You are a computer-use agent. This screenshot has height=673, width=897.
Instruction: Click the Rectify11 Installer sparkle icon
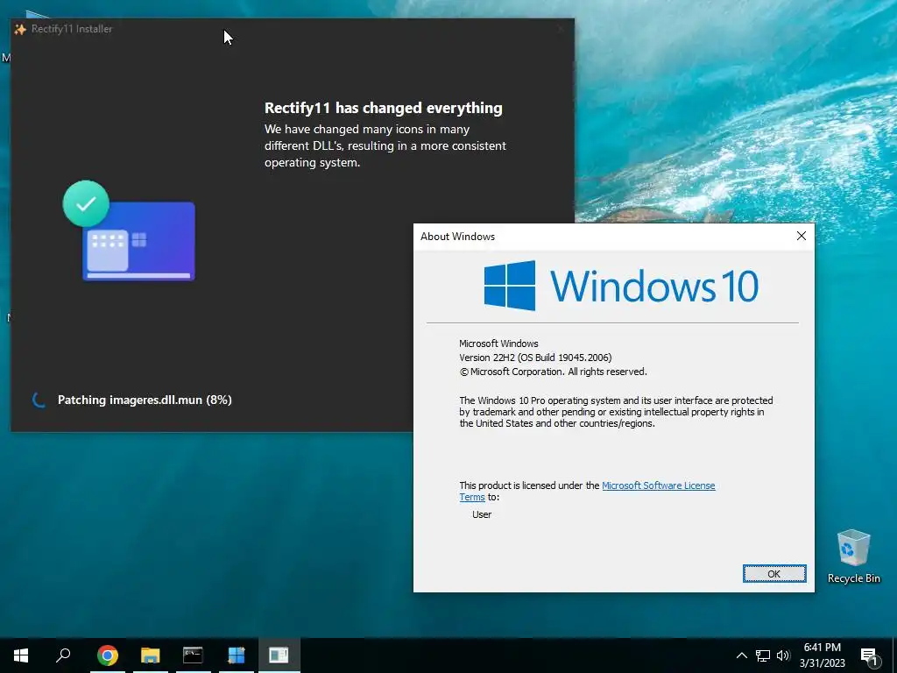click(x=20, y=29)
